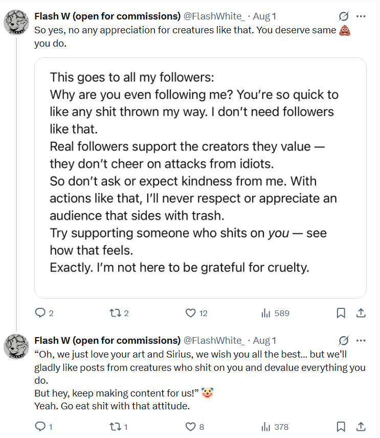Image resolution: width=380 pixels, height=438 pixels.
Task: Open Grok icon on first tweet
Action: click(x=344, y=16)
